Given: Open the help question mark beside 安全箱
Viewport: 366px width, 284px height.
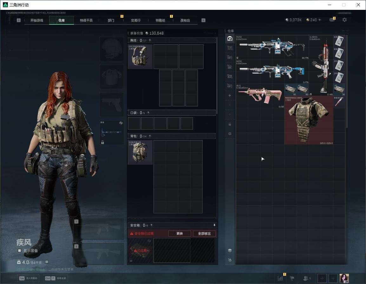Looking at the screenshot, I should 152,225.
